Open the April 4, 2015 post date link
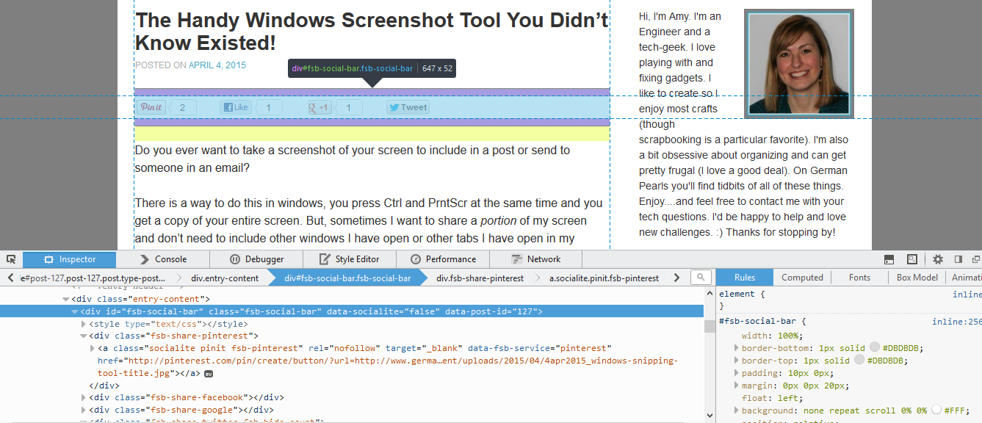 coord(217,65)
